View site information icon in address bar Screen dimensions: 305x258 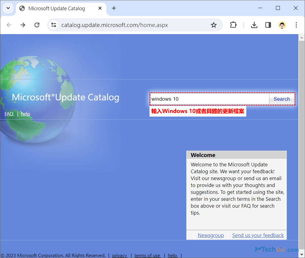point(54,25)
